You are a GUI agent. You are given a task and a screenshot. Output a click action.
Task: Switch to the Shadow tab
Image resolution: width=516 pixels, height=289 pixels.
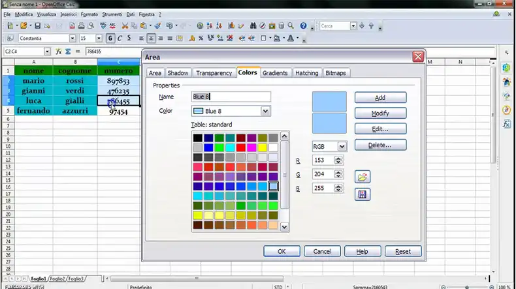tap(178, 73)
